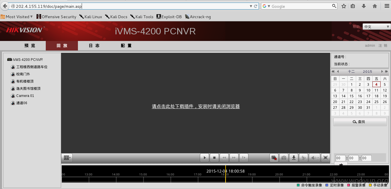Slow down playback with rewind button

[x=224, y=158]
